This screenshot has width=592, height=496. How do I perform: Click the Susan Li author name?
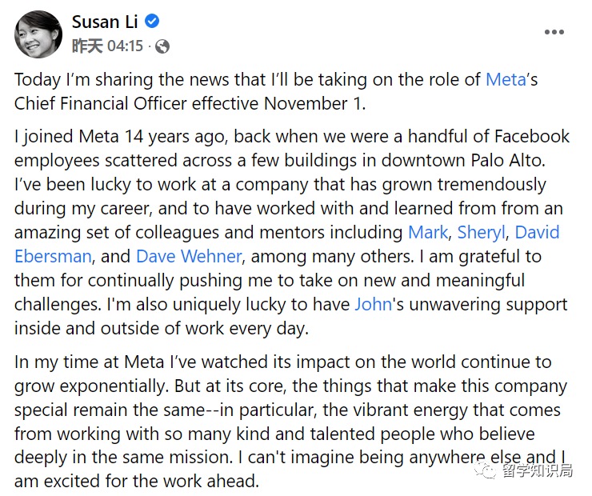(104, 22)
